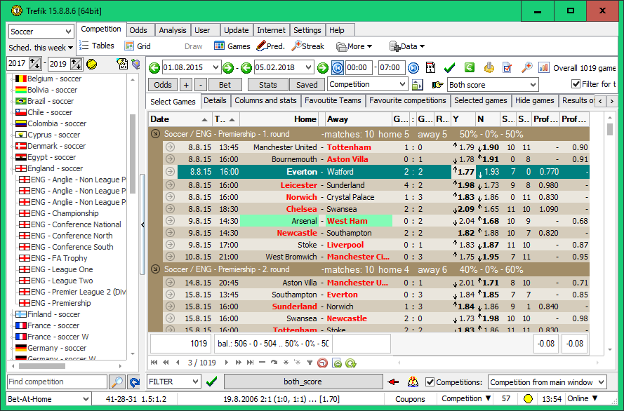
Task: Click the Bet button
Action: pyautogui.click(x=225, y=85)
